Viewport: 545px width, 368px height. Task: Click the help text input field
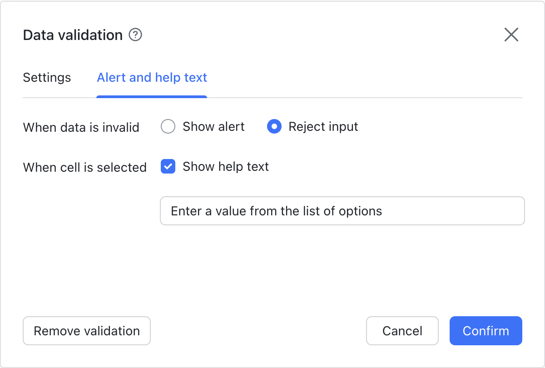tap(342, 211)
